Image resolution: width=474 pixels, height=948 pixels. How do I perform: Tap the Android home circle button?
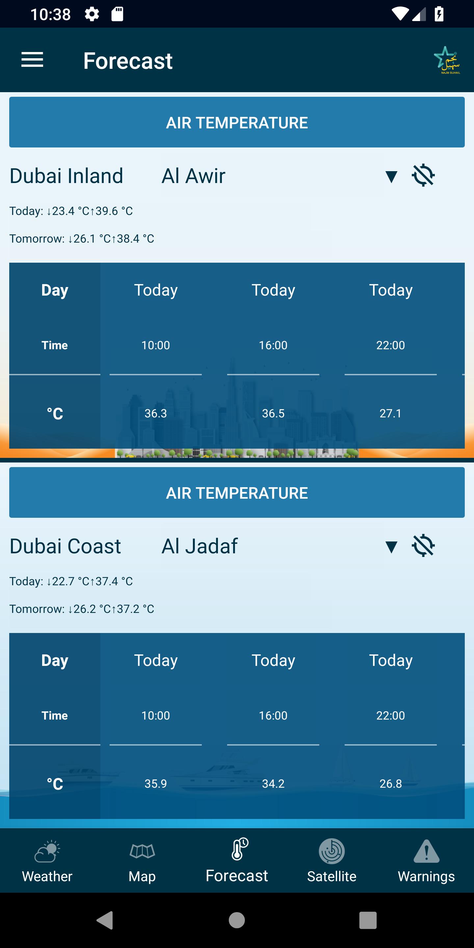237,920
